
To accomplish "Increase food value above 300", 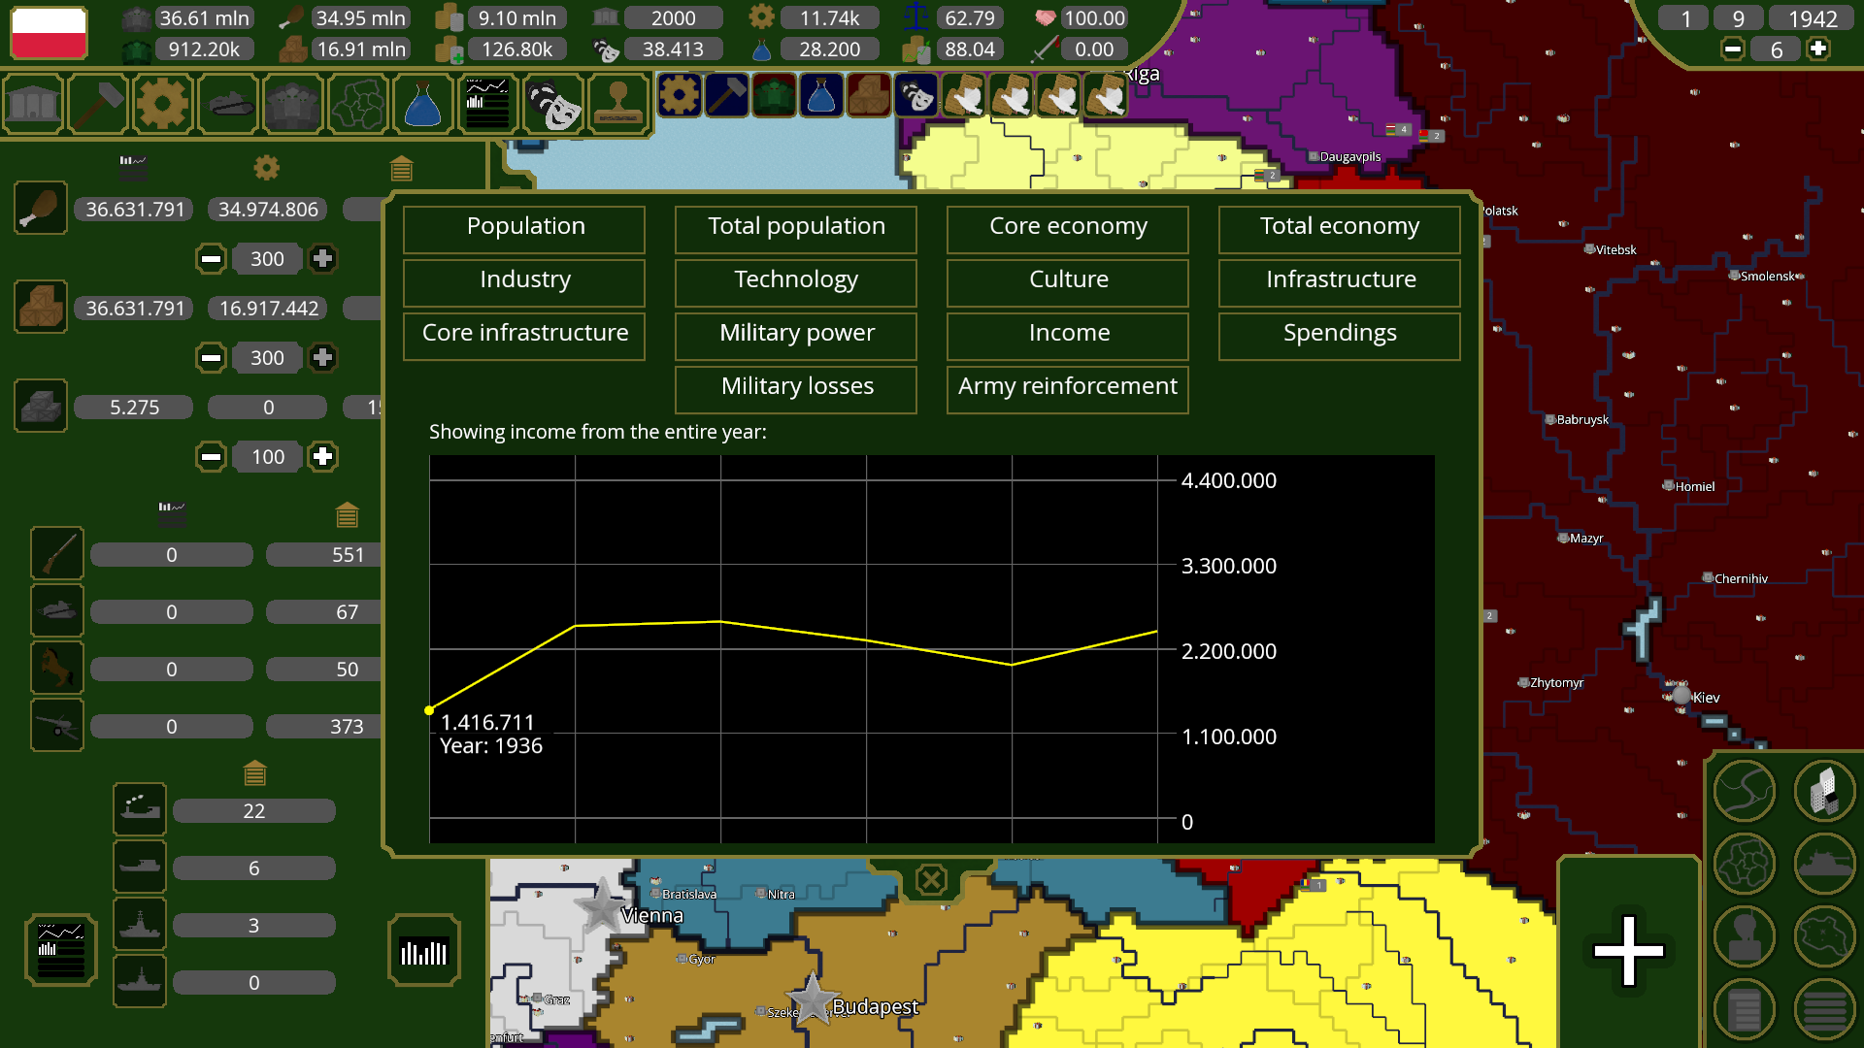I will point(322,258).
